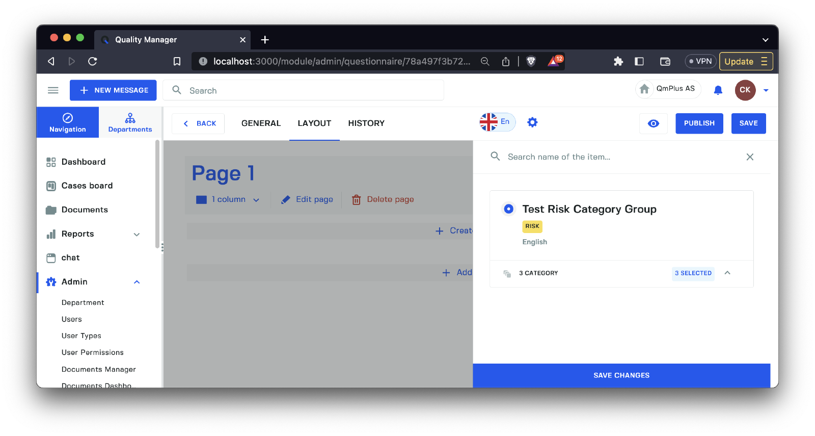
Task: Collapse the 3 Category section chevron
Action: [727, 273]
